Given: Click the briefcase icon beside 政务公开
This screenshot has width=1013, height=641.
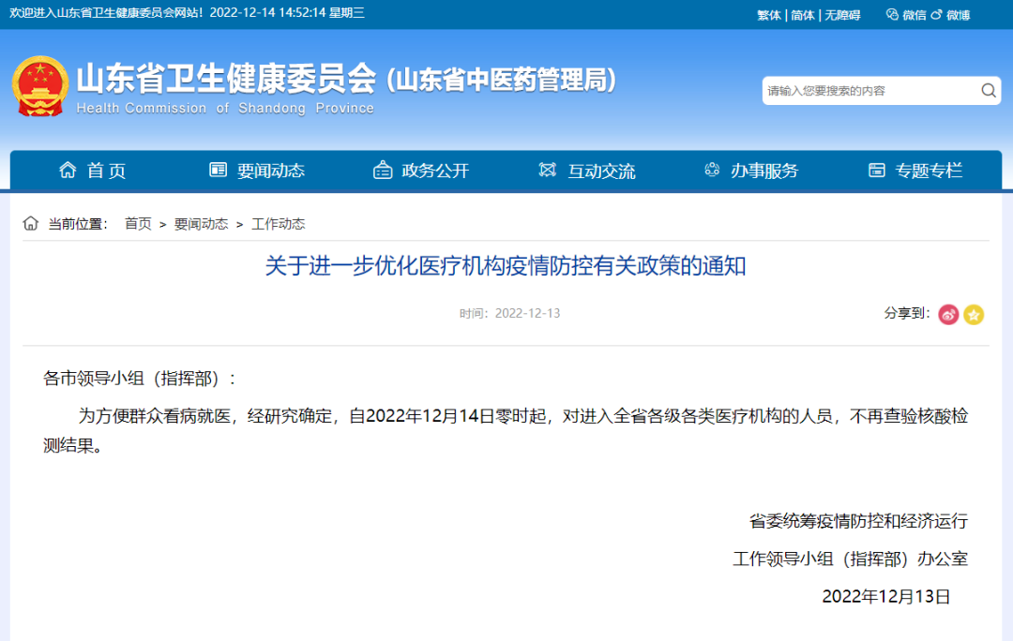Looking at the screenshot, I should pyautogui.click(x=383, y=170).
